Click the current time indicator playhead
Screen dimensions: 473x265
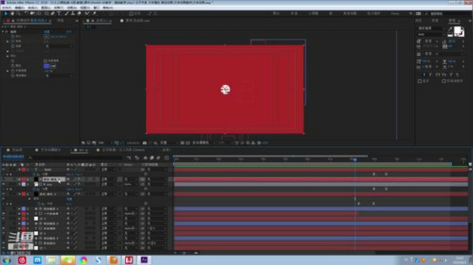[x=355, y=159]
